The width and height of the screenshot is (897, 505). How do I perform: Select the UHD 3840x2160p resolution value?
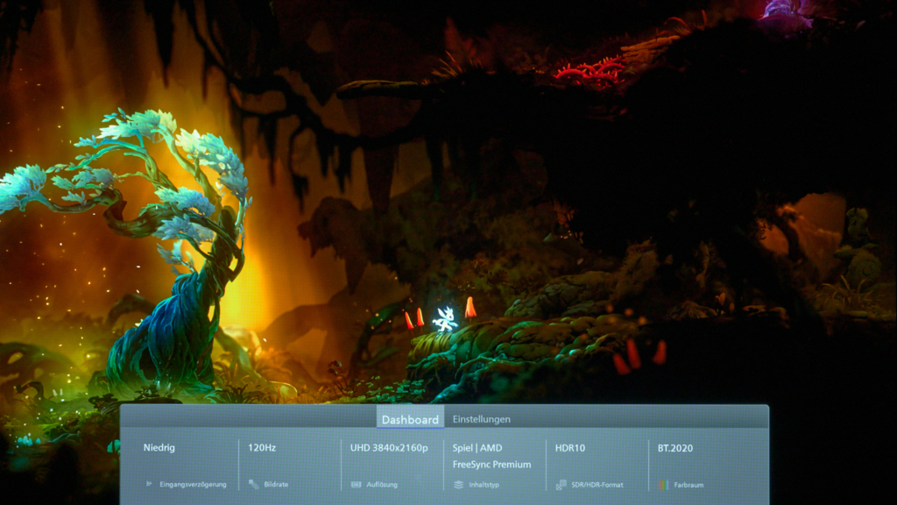[389, 448]
